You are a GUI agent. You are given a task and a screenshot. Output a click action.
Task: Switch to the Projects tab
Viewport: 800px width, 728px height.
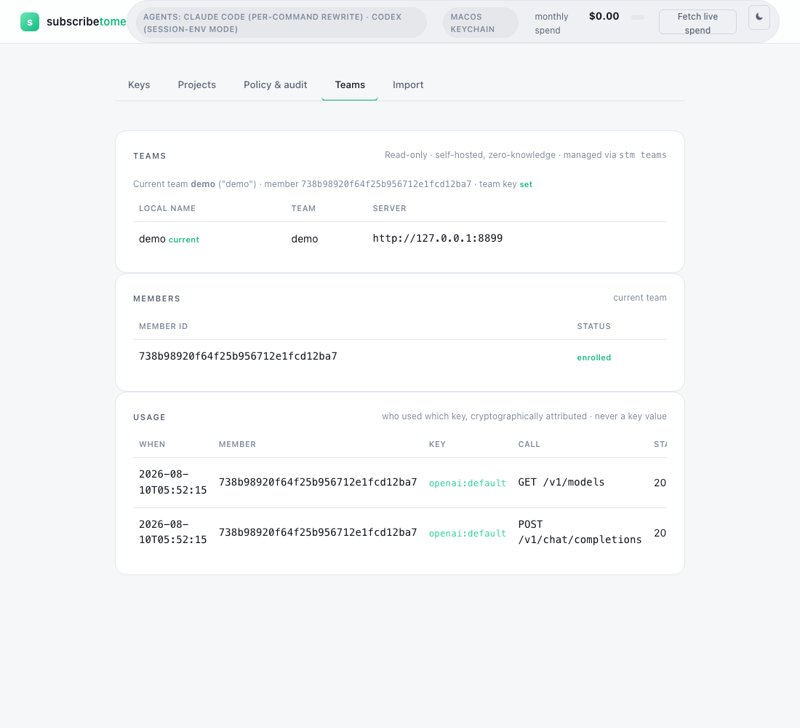coord(197,84)
